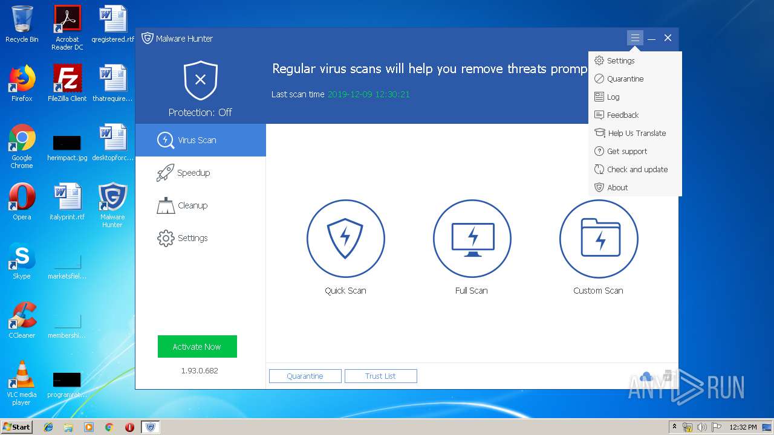
Task: Open the media player taskbar icon
Action: (89, 427)
